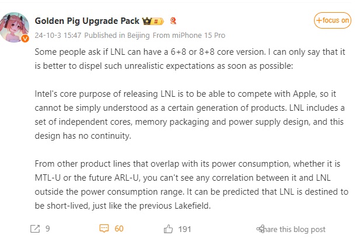The height and width of the screenshot is (239, 356).
Task: Click the repost count 9
Action: [x=47, y=229]
